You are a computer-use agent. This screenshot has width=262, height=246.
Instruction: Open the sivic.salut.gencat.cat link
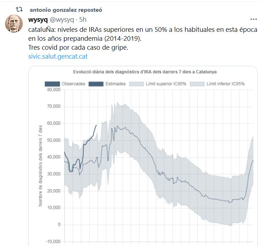(57, 56)
